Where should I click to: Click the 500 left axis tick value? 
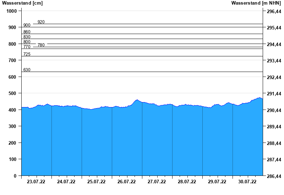(x=12, y=94)
